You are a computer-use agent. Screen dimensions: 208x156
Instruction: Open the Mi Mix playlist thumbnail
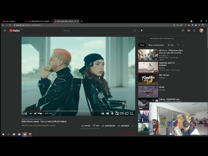tap(148, 91)
